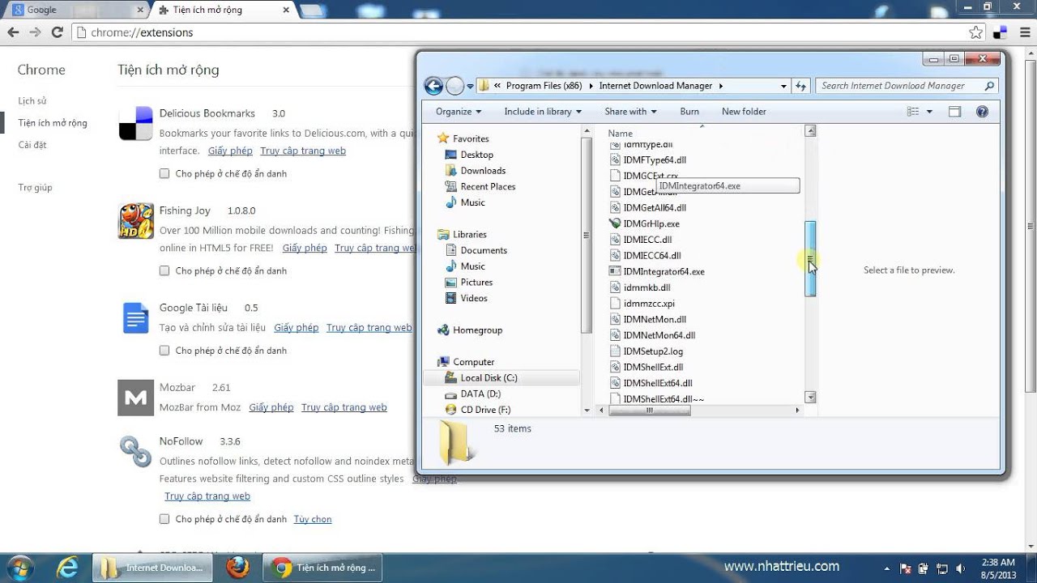The image size is (1037, 583).
Task: Click the Mozbar extension icon
Action: pyautogui.click(x=136, y=398)
